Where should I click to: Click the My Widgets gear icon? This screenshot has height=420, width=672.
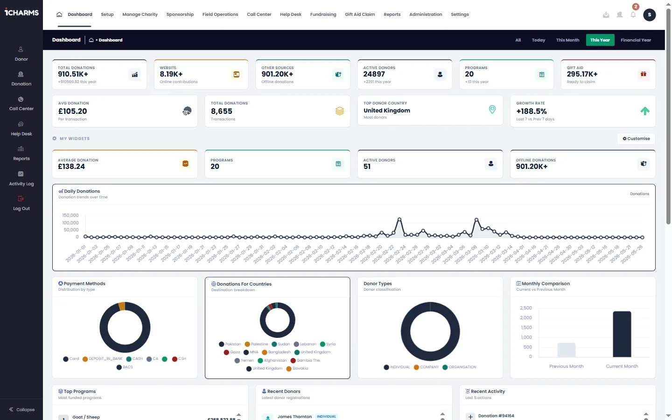point(55,139)
